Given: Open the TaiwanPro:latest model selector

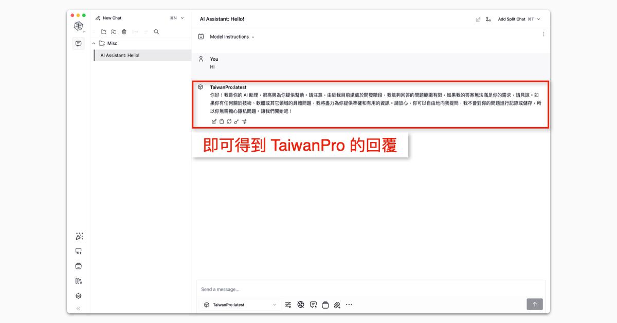Looking at the screenshot, I should pyautogui.click(x=240, y=305).
